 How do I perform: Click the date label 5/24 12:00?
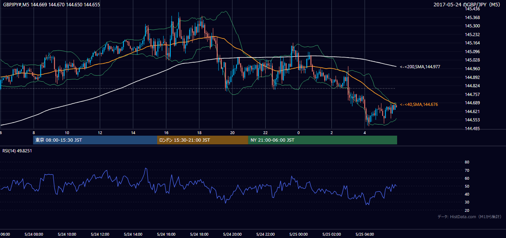pos(100,234)
